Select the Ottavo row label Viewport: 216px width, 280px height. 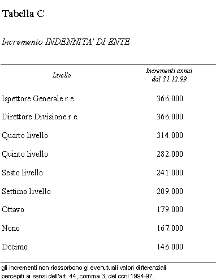coord(13,209)
